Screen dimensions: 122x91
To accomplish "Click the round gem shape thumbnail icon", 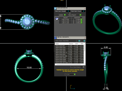I will coord(57,19).
